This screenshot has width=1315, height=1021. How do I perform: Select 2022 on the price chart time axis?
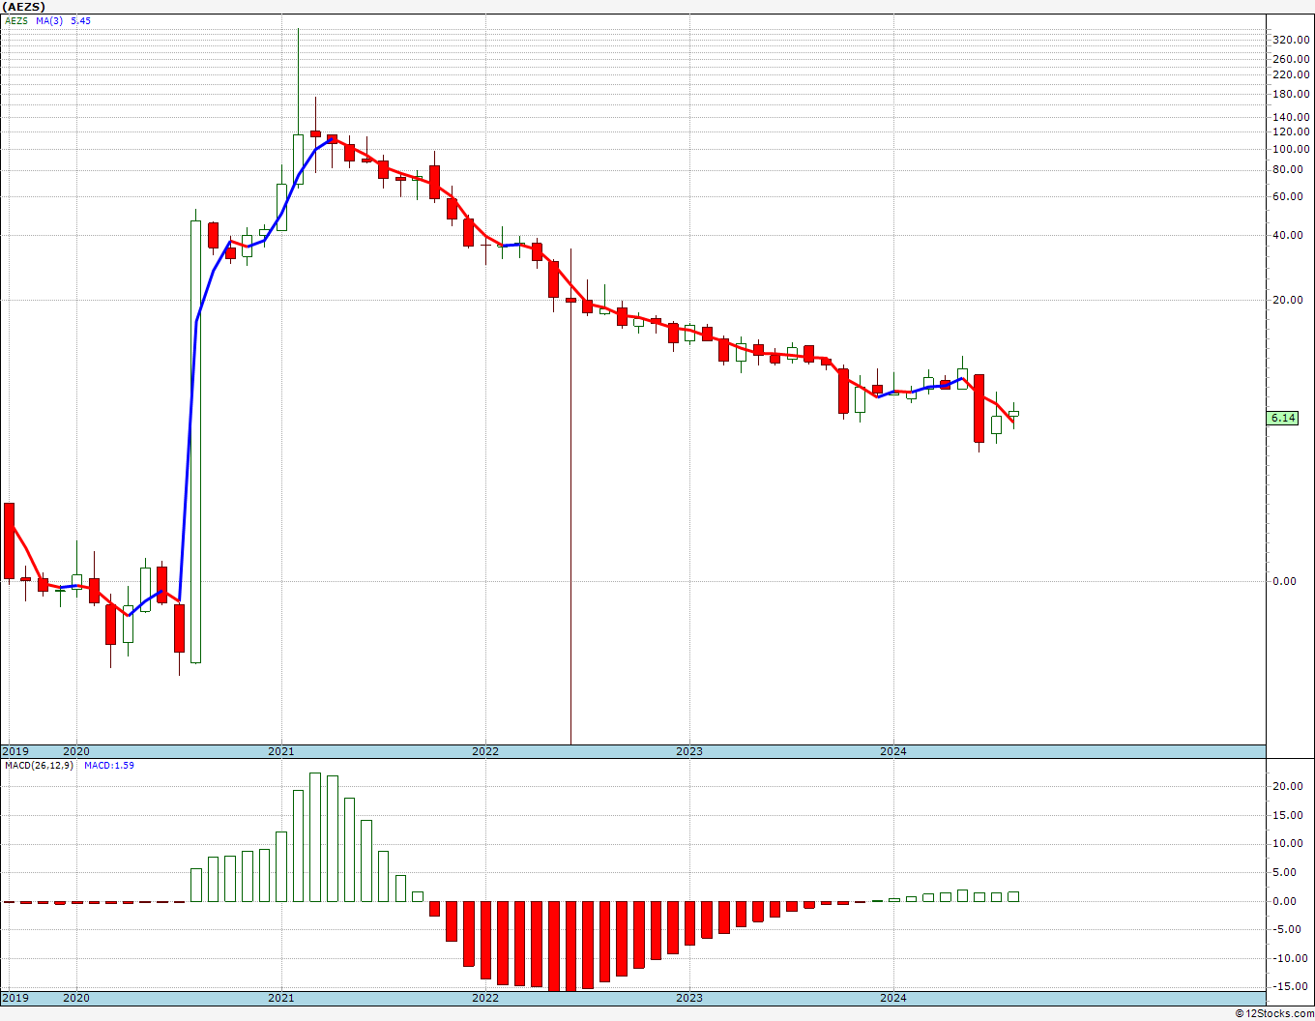(484, 751)
